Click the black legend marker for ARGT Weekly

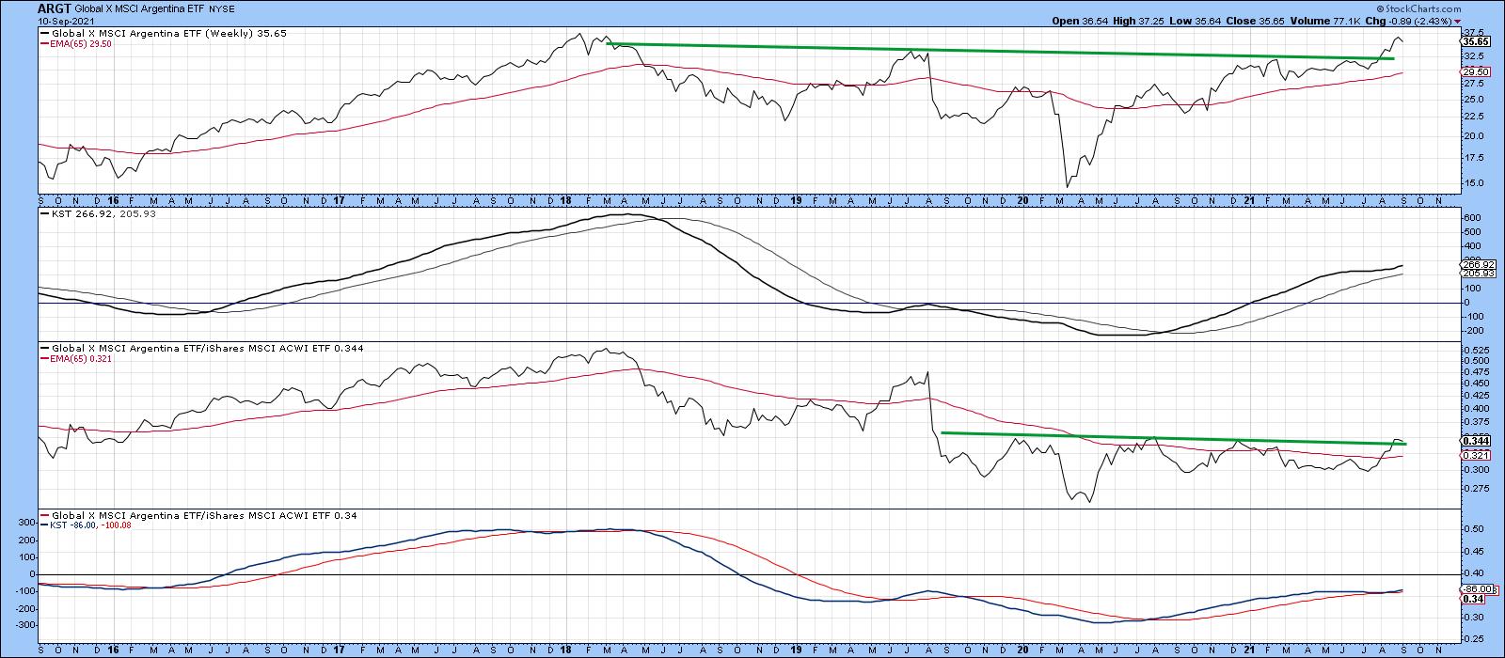click(43, 33)
